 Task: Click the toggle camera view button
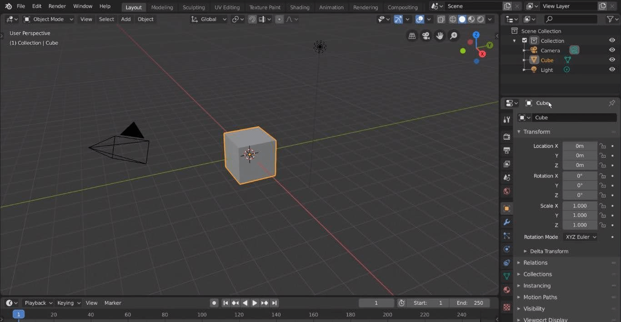[426, 36]
